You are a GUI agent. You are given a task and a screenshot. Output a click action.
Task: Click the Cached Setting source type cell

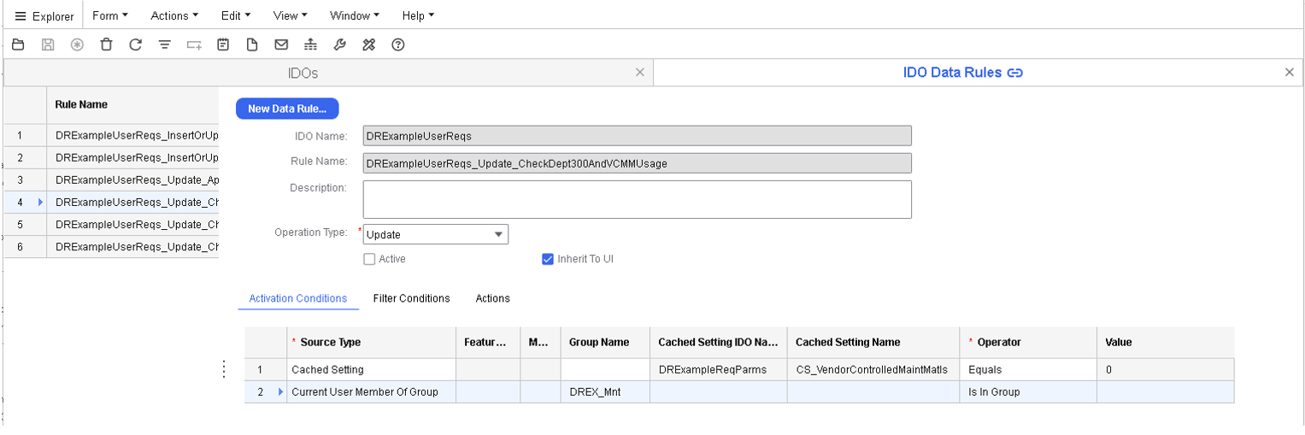point(372,370)
